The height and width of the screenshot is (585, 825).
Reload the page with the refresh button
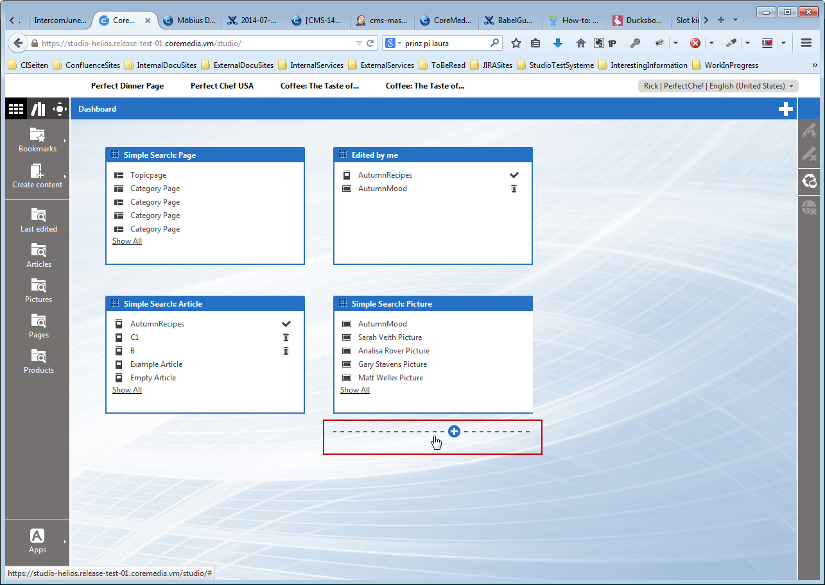tap(370, 44)
